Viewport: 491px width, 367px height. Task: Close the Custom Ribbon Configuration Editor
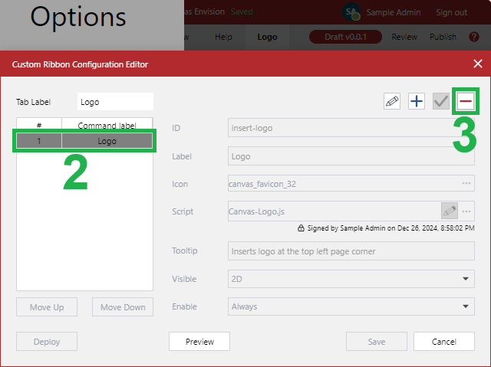[477, 64]
